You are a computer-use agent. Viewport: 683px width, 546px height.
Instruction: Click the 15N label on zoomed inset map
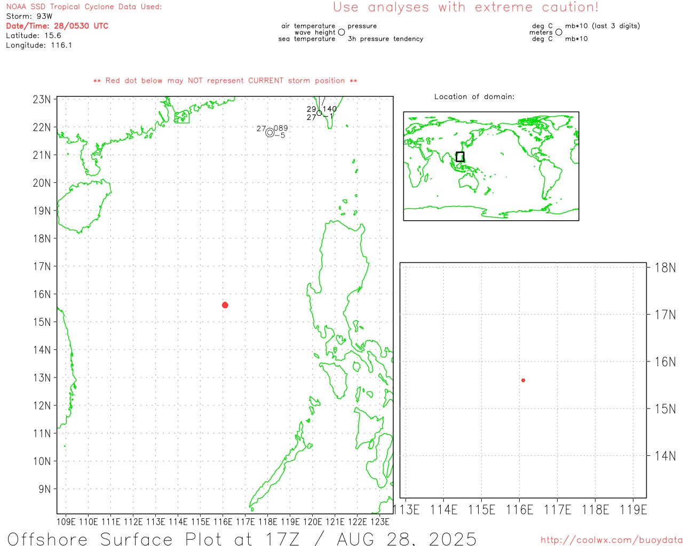665,408
